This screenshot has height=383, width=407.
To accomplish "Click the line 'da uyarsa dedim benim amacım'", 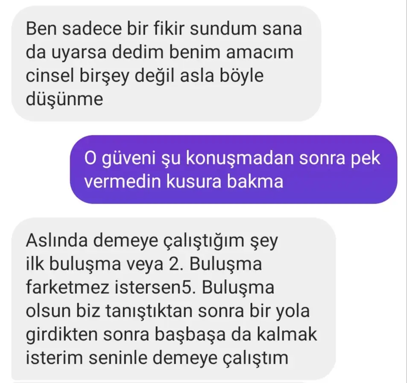I will [160, 53].
